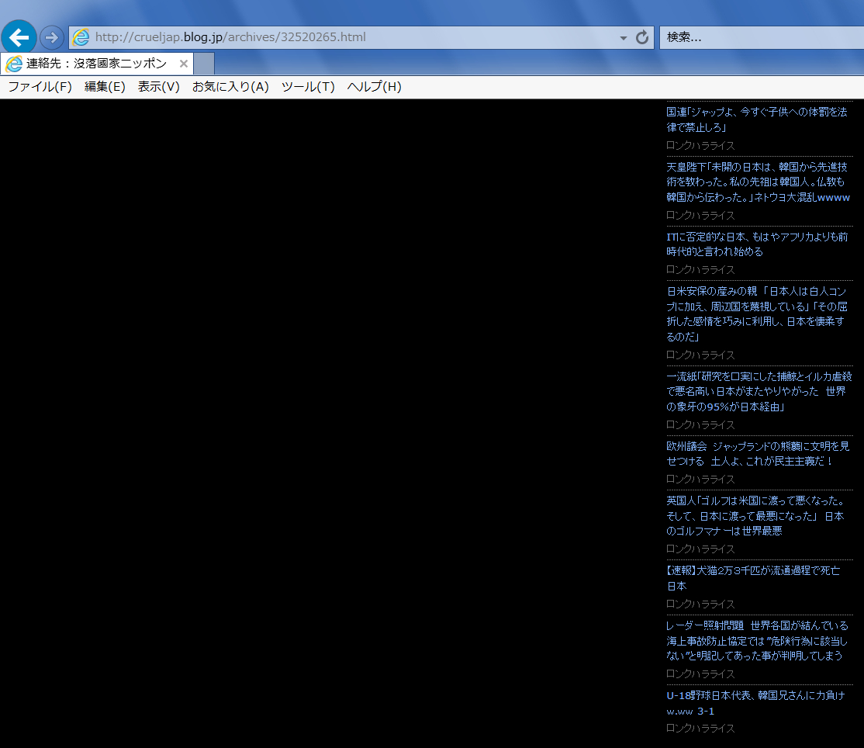Click ロンクハラライス under the ITに否定的な日本 link
Viewport: 864px width, 748px height.
click(700, 269)
